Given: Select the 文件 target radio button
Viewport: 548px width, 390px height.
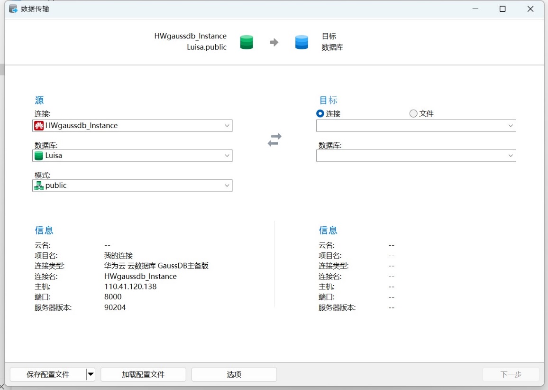Looking at the screenshot, I should pos(413,114).
